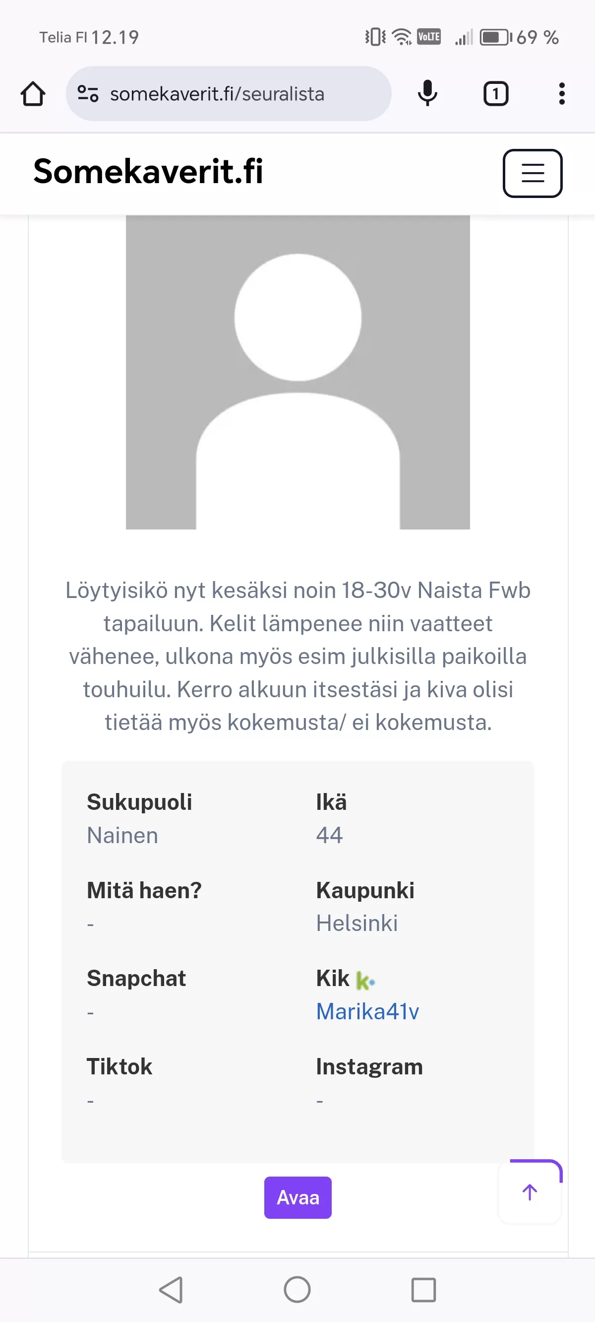Tap the Somekaverit.fi site logo
The height and width of the screenshot is (1322, 595).
148,171
